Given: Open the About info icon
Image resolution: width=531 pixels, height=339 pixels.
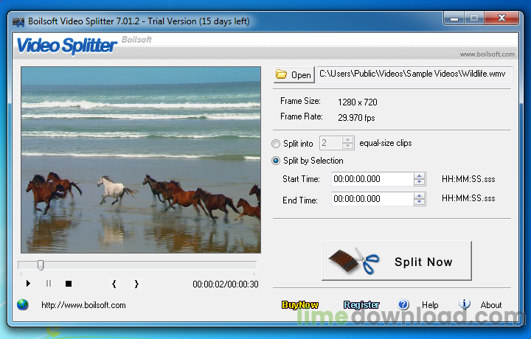Looking at the screenshot, I should (465, 304).
